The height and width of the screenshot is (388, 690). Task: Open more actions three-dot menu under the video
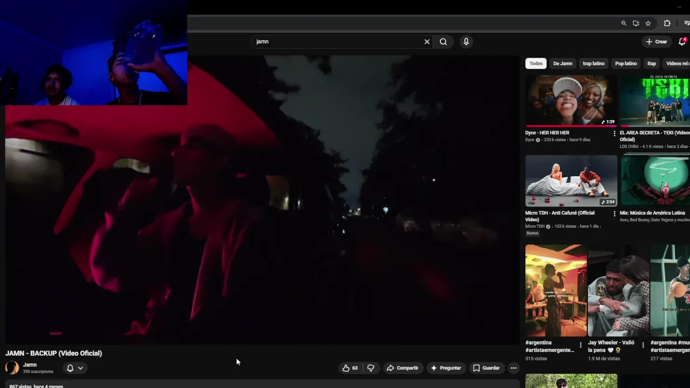514,368
